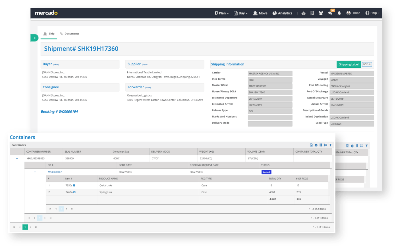
Task: Go to first page in 1 - 2 of 2 items pager
Action: [x=50, y=209]
